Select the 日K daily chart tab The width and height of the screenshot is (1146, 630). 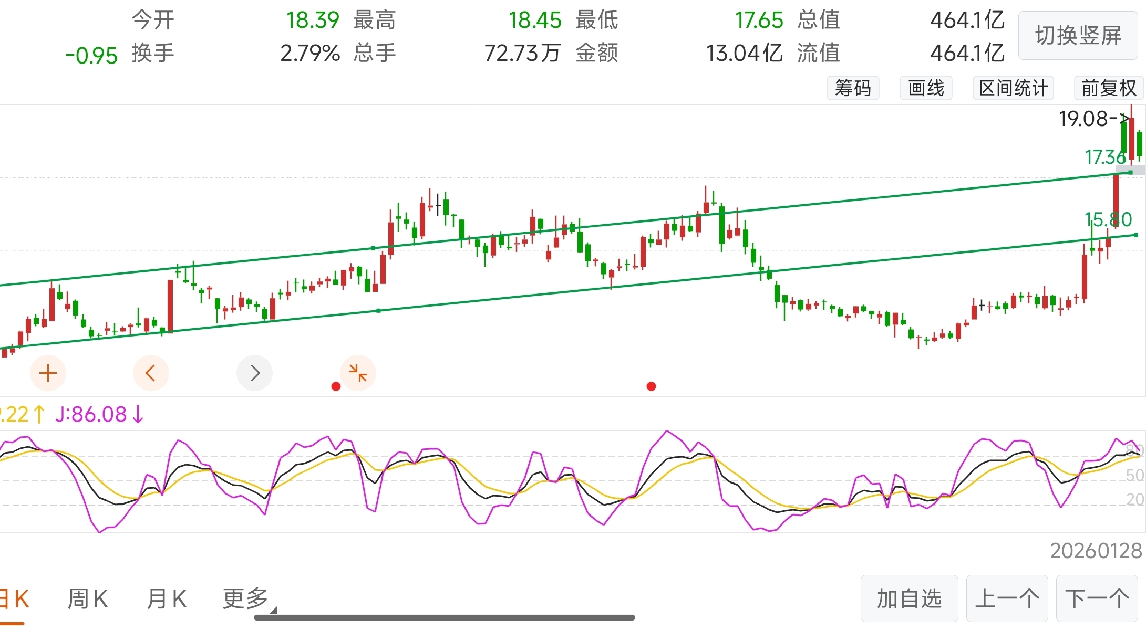pos(15,599)
